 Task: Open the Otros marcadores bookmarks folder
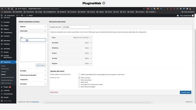(188, 12)
